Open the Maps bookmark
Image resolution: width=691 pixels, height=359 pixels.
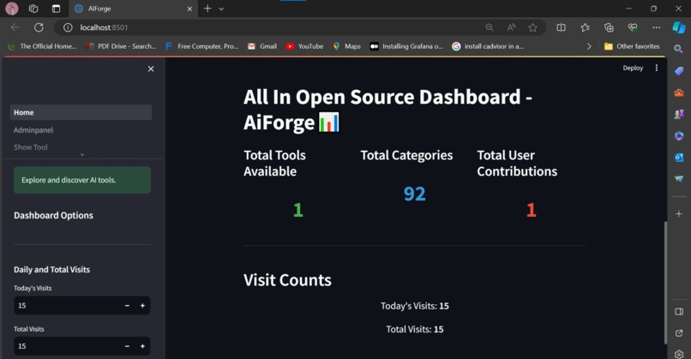point(347,46)
